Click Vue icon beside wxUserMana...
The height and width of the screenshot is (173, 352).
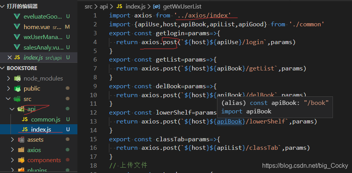(x=17, y=37)
